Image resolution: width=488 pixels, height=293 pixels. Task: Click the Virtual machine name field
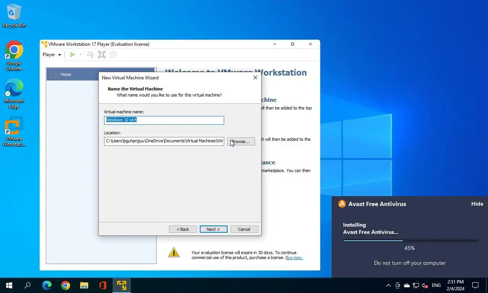[x=164, y=120]
